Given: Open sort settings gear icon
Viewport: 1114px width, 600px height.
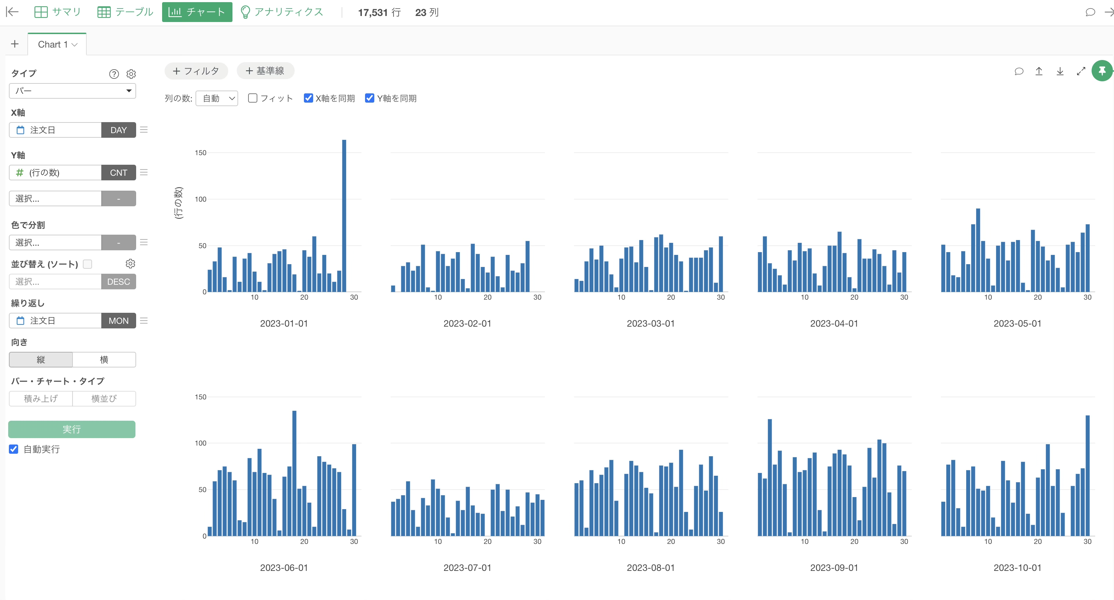Looking at the screenshot, I should coord(130,263).
